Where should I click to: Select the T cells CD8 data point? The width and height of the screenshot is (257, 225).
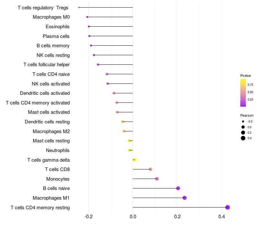point(150,169)
